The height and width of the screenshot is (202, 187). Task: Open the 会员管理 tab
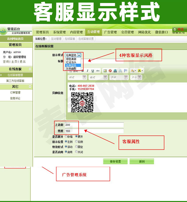point(127,32)
